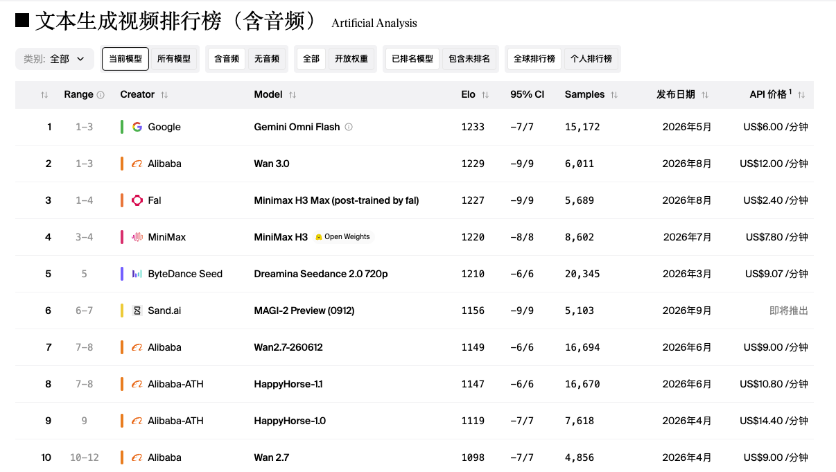This screenshot has width=836, height=472.
Task: Select the 当前模型 toggle option
Action: (x=125, y=59)
